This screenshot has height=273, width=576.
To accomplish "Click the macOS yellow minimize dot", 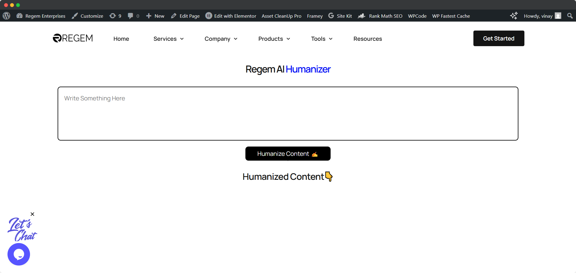I will (12, 5).
